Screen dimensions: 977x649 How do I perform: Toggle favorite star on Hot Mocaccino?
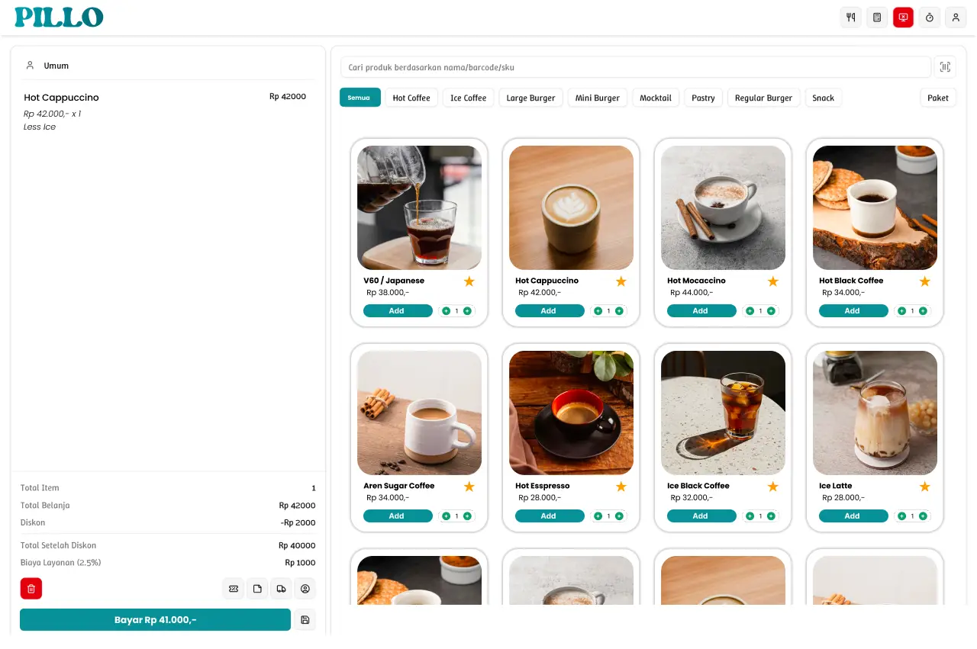click(x=772, y=281)
